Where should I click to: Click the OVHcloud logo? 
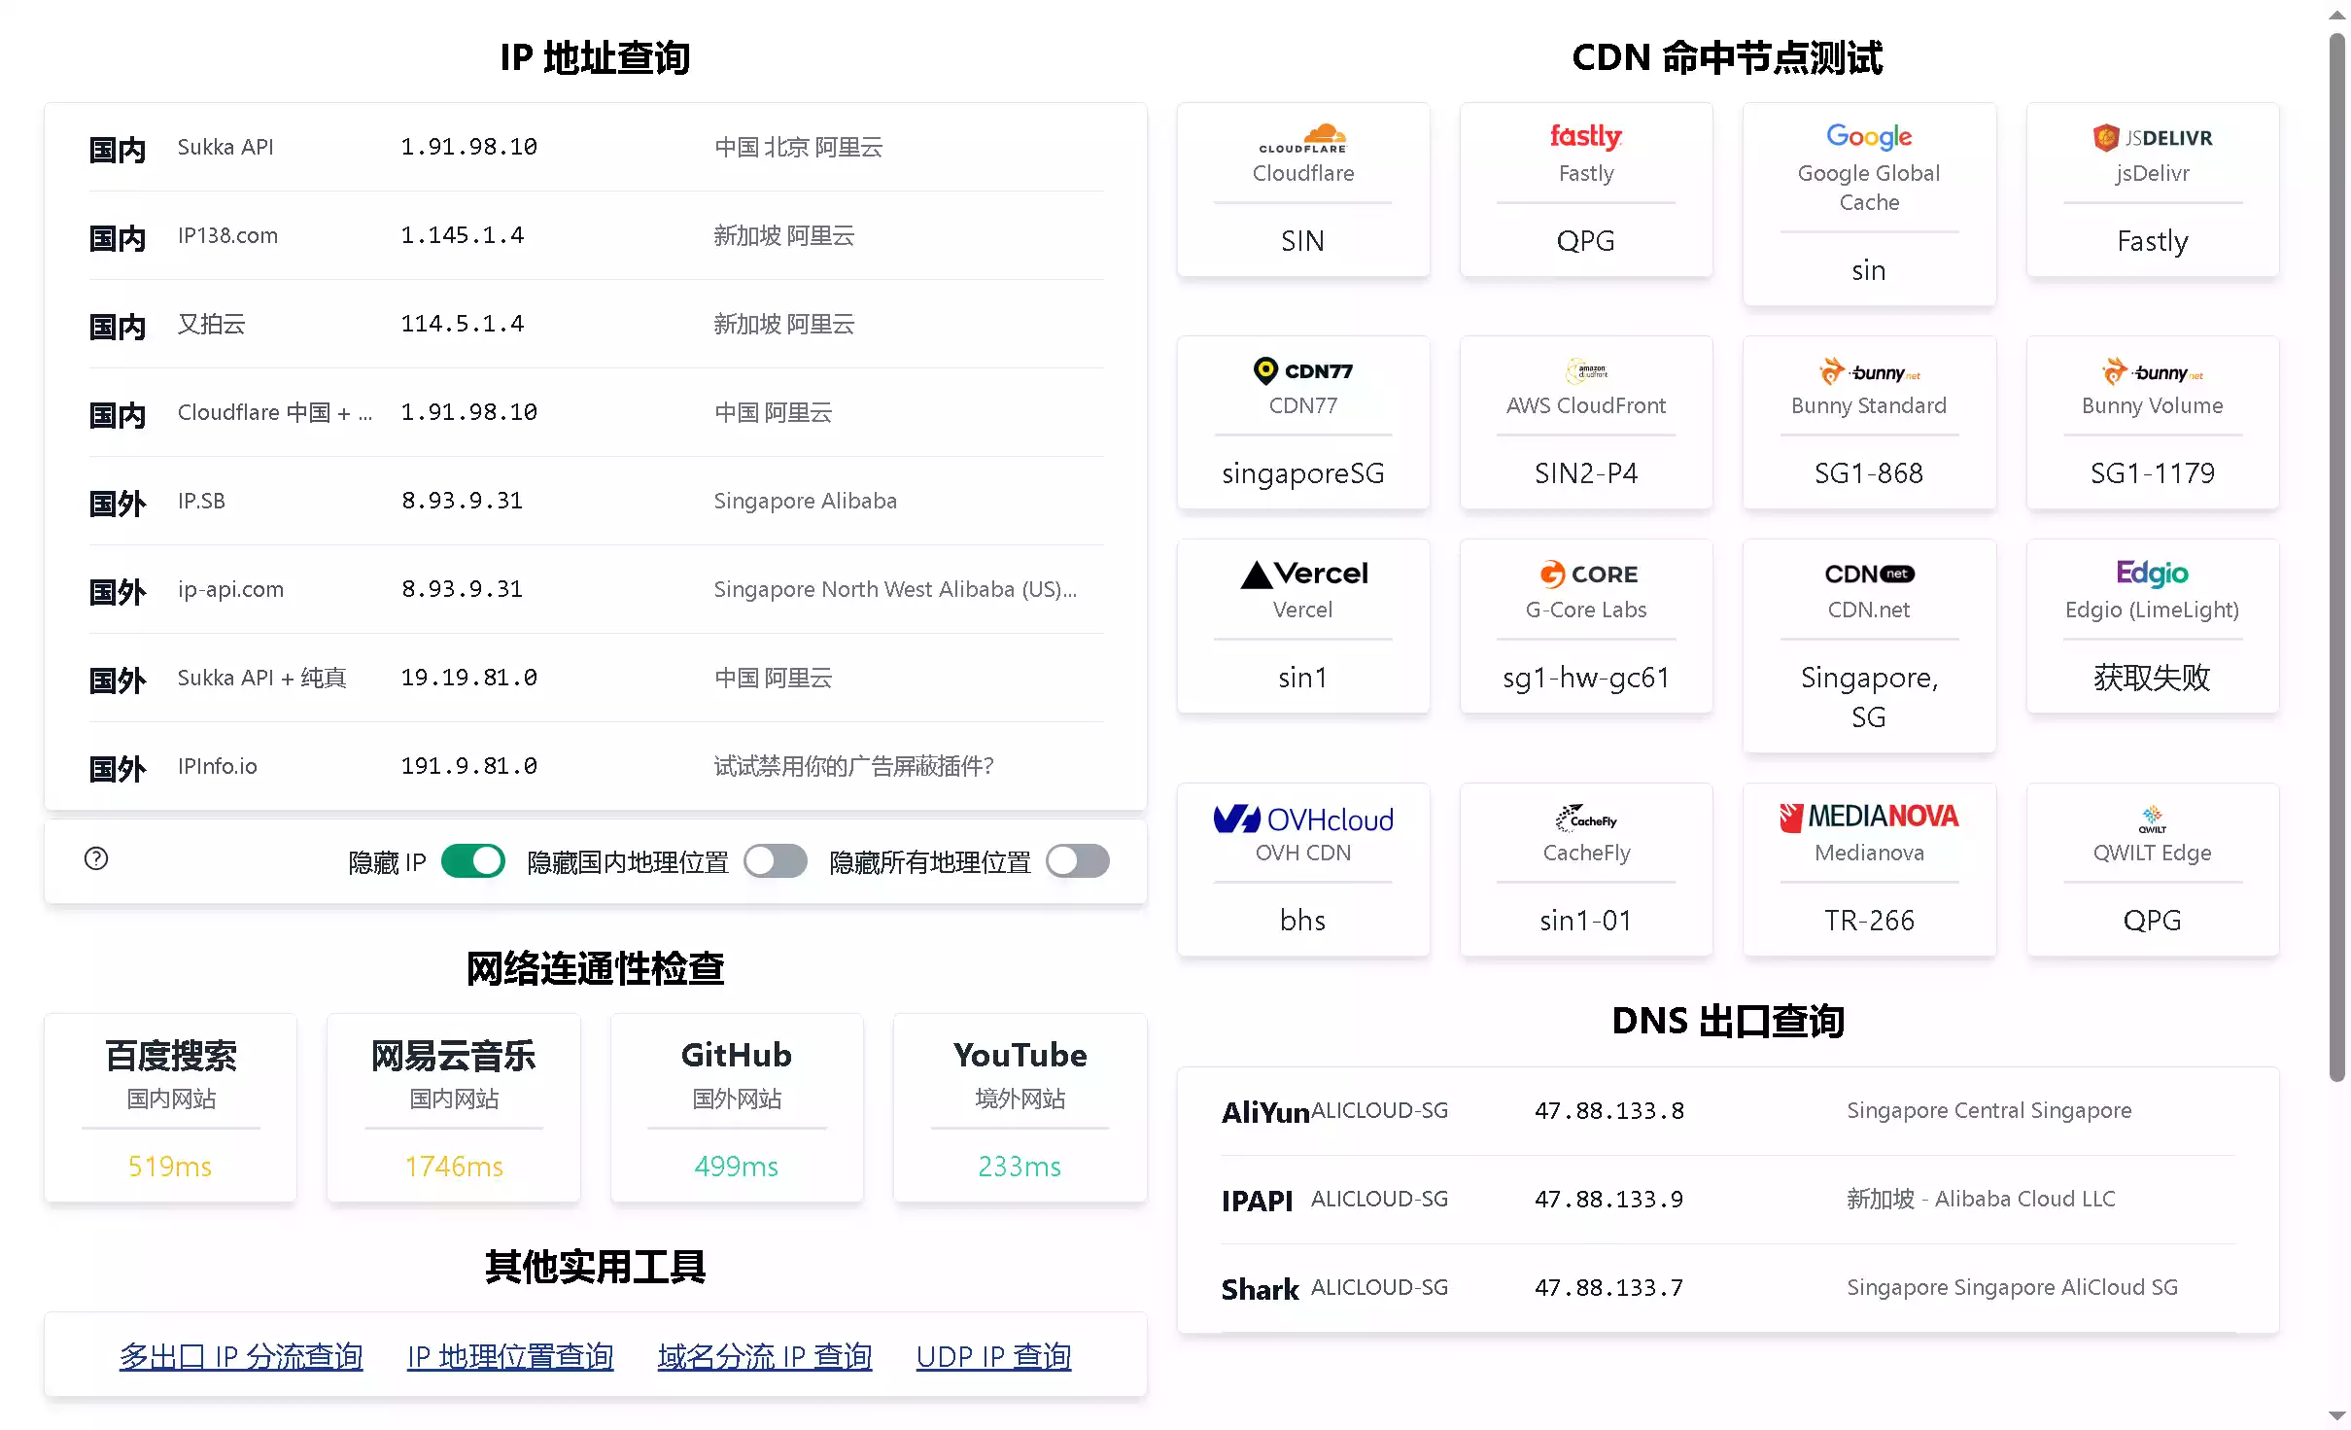1302,820
